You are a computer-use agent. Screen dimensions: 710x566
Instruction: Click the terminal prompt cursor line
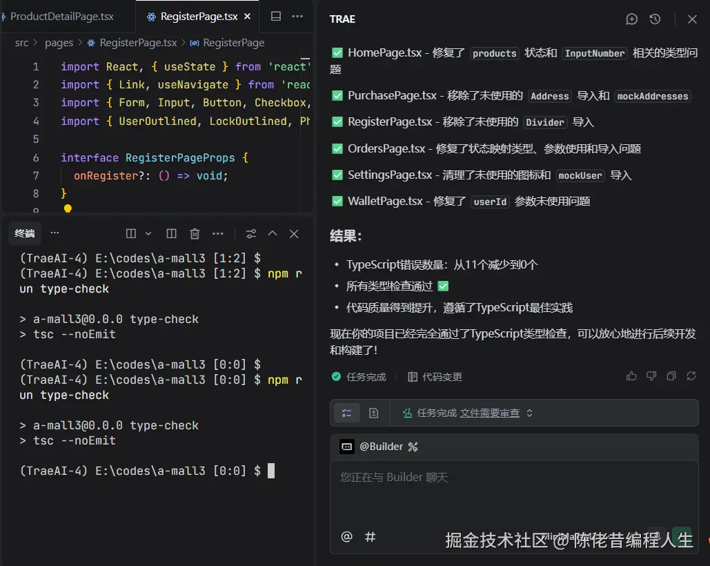pyautogui.click(x=147, y=471)
